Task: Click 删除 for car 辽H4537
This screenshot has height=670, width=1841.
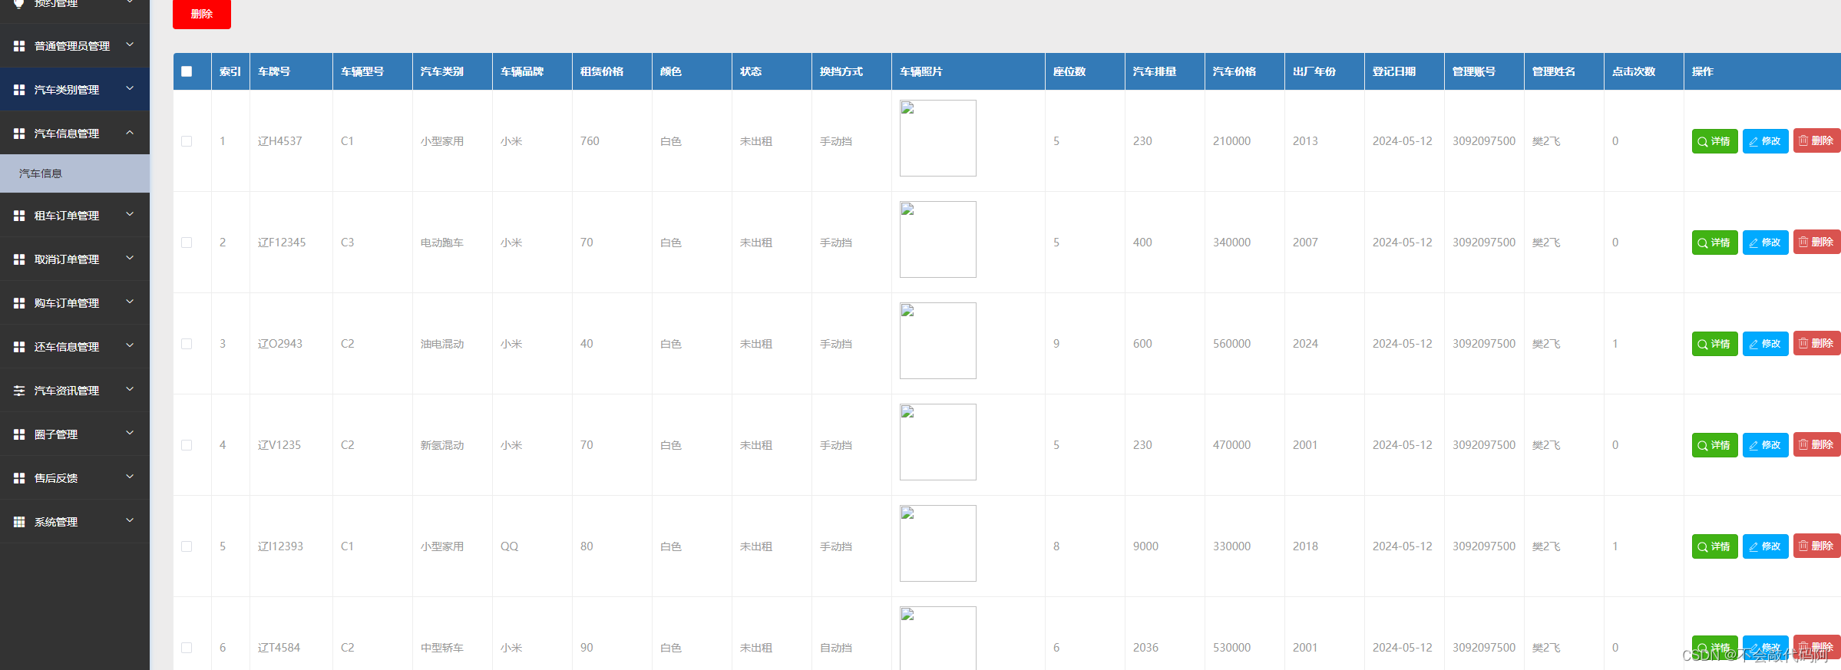Action: tap(1816, 141)
